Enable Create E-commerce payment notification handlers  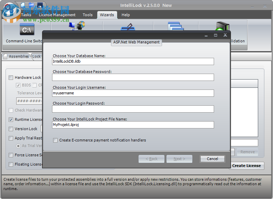[55, 140]
